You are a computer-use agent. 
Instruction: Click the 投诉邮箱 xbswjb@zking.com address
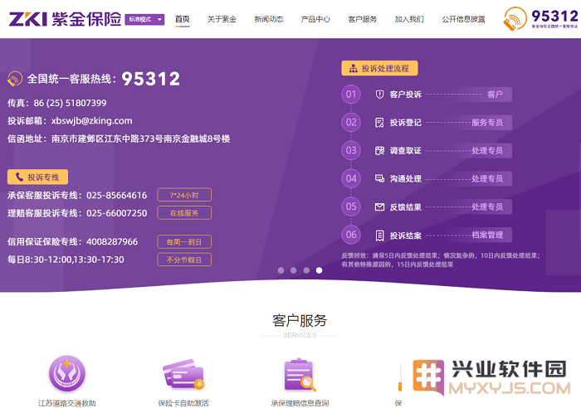point(91,121)
